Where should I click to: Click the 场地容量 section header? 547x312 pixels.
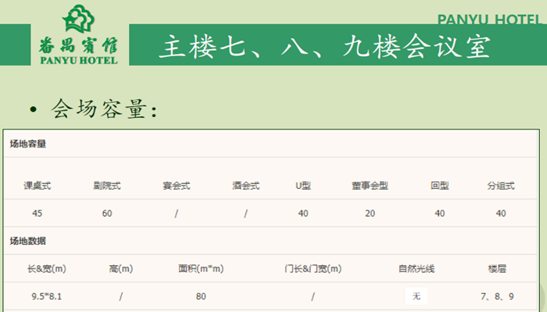28,144
